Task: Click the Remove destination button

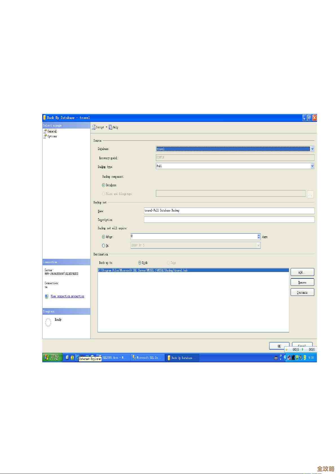Action: (302, 282)
